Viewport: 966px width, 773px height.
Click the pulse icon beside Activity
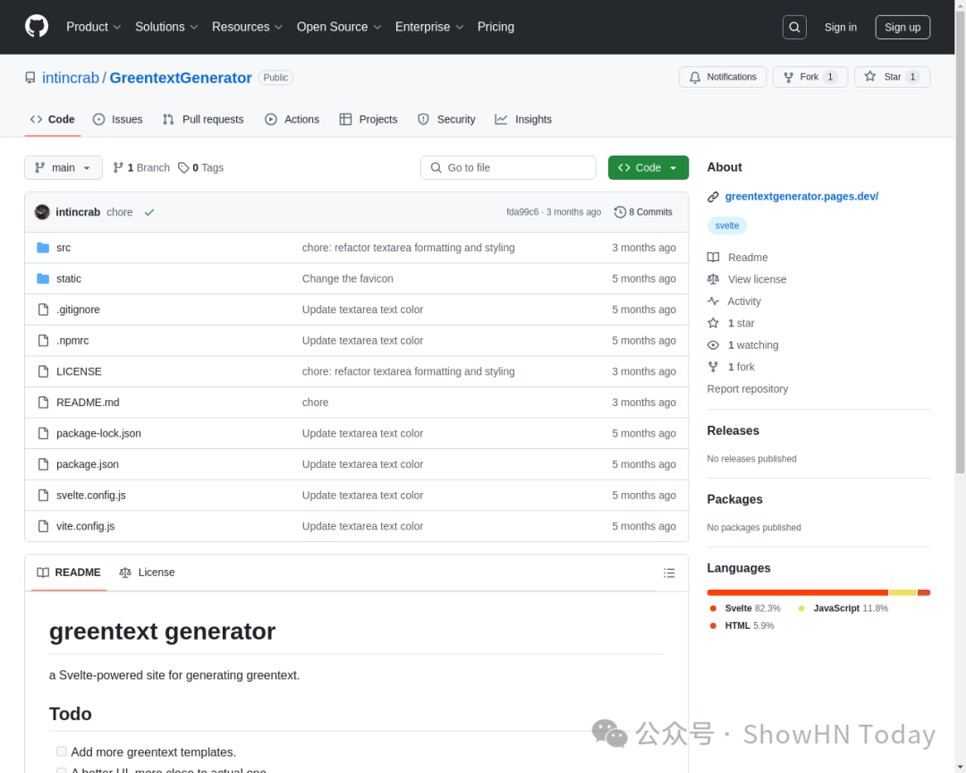(x=713, y=302)
